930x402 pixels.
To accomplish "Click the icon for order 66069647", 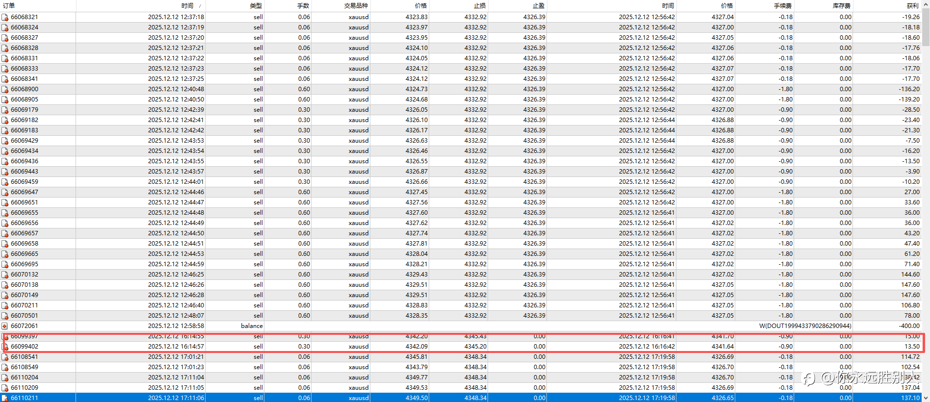I will coord(5,192).
